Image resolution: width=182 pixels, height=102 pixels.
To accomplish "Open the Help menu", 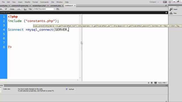I will point(67,2).
